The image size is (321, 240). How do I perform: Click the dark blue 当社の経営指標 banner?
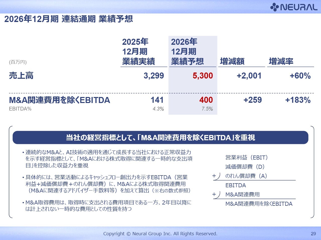coord(160,137)
